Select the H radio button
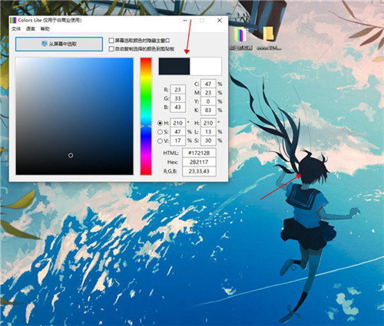384x326 pixels. click(160, 123)
